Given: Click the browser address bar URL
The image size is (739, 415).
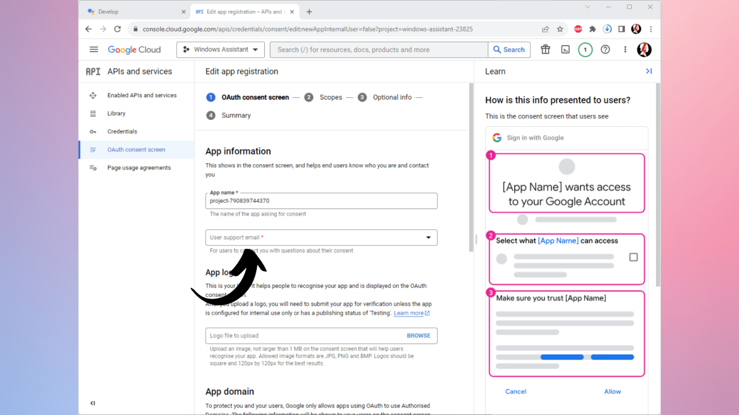Looking at the screenshot, I should pyautogui.click(x=307, y=29).
